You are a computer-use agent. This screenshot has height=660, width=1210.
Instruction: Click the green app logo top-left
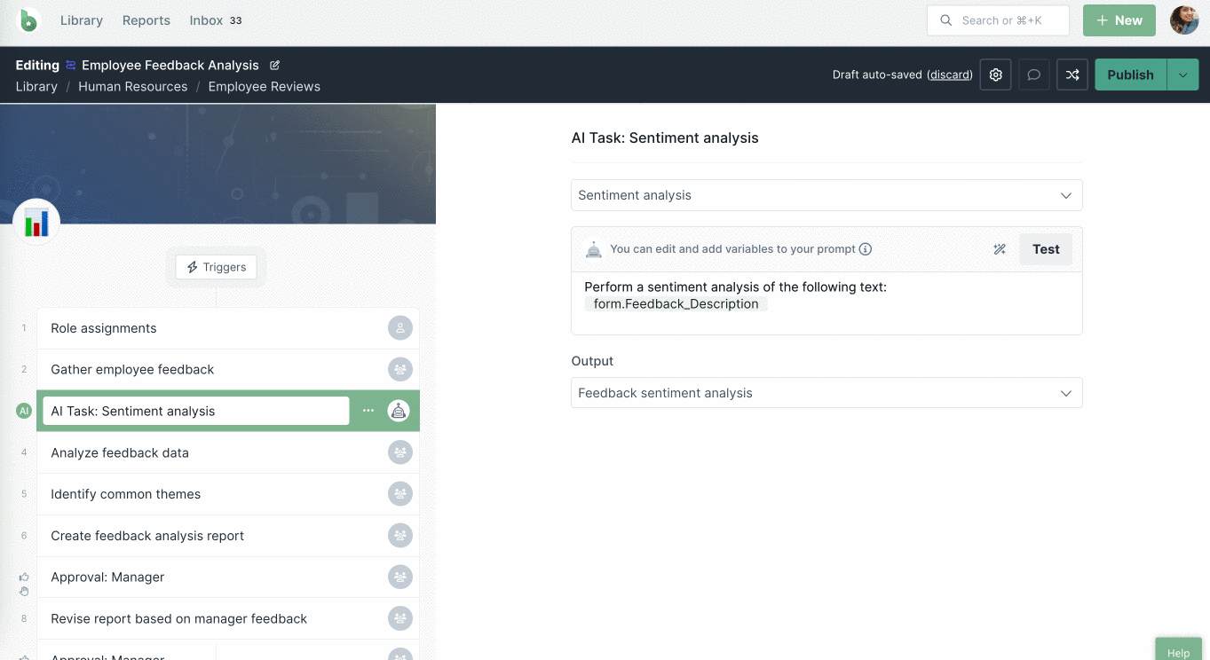tap(27, 20)
